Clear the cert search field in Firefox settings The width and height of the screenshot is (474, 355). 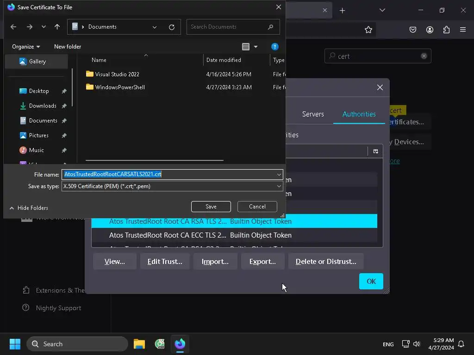click(x=424, y=56)
